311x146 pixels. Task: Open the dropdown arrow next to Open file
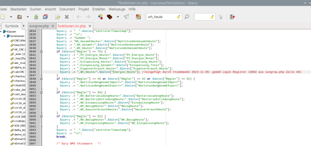[27, 17]
